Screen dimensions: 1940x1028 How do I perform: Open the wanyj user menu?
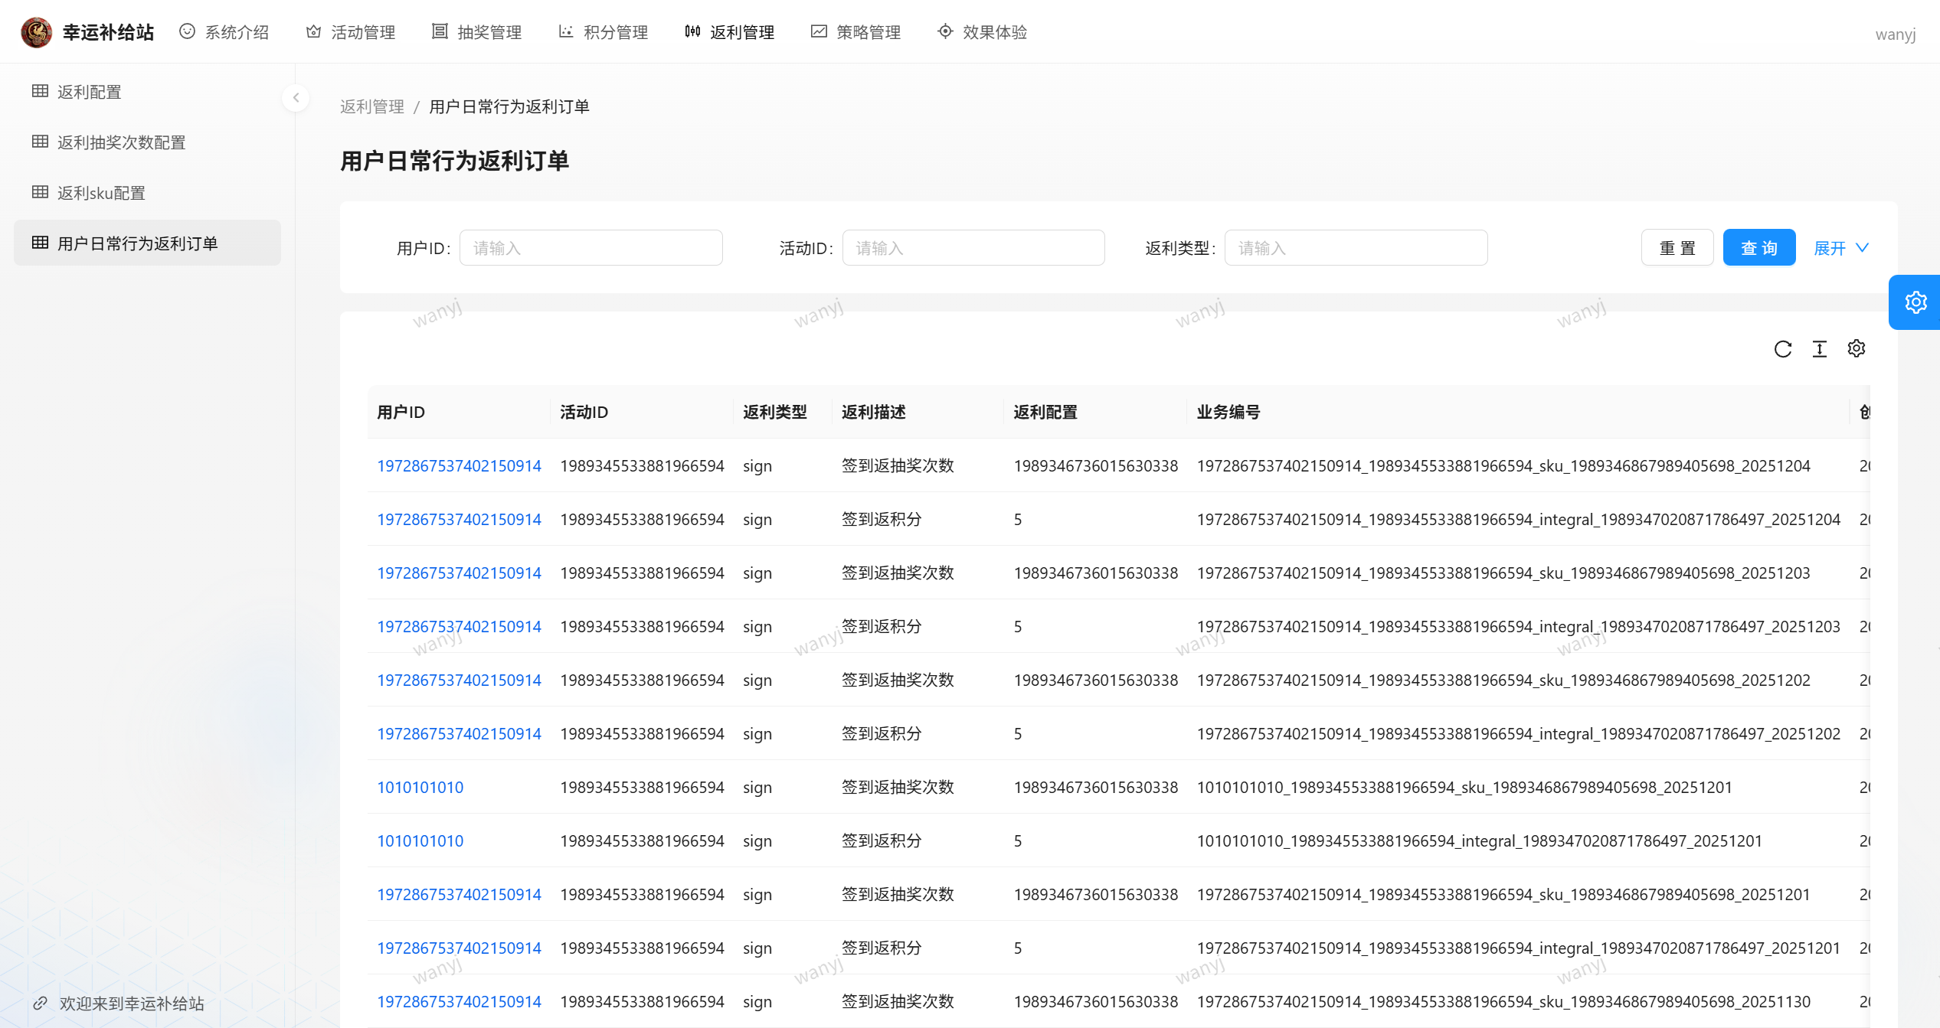pyautogui.click(x=1895, y=34)
